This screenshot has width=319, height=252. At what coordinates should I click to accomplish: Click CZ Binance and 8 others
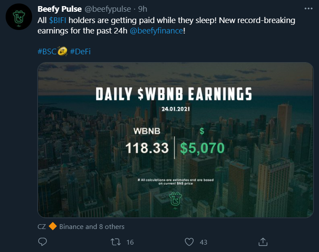[82, 226]
